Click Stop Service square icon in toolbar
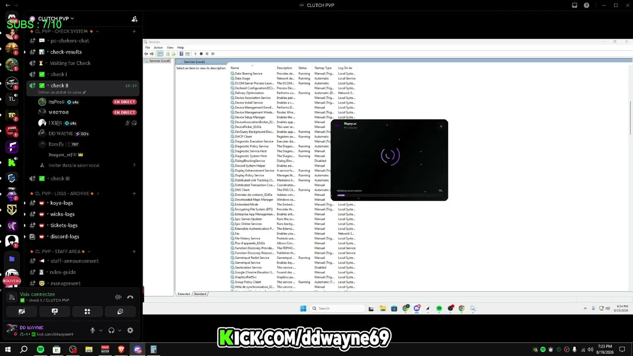 [x=201, y=53]
